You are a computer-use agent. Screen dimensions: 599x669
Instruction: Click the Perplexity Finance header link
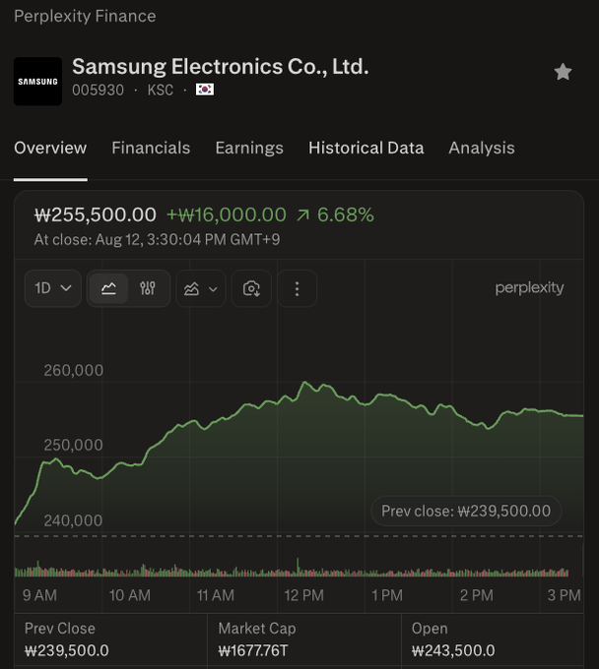(85, 16)
